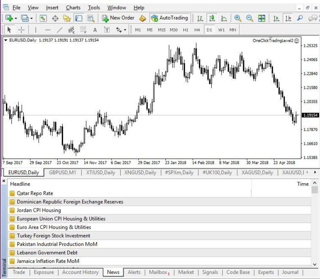Viewport: 320px width, 279px height.
Task: Switch to the Account History terminal tab
Action: tap(80, 272)
